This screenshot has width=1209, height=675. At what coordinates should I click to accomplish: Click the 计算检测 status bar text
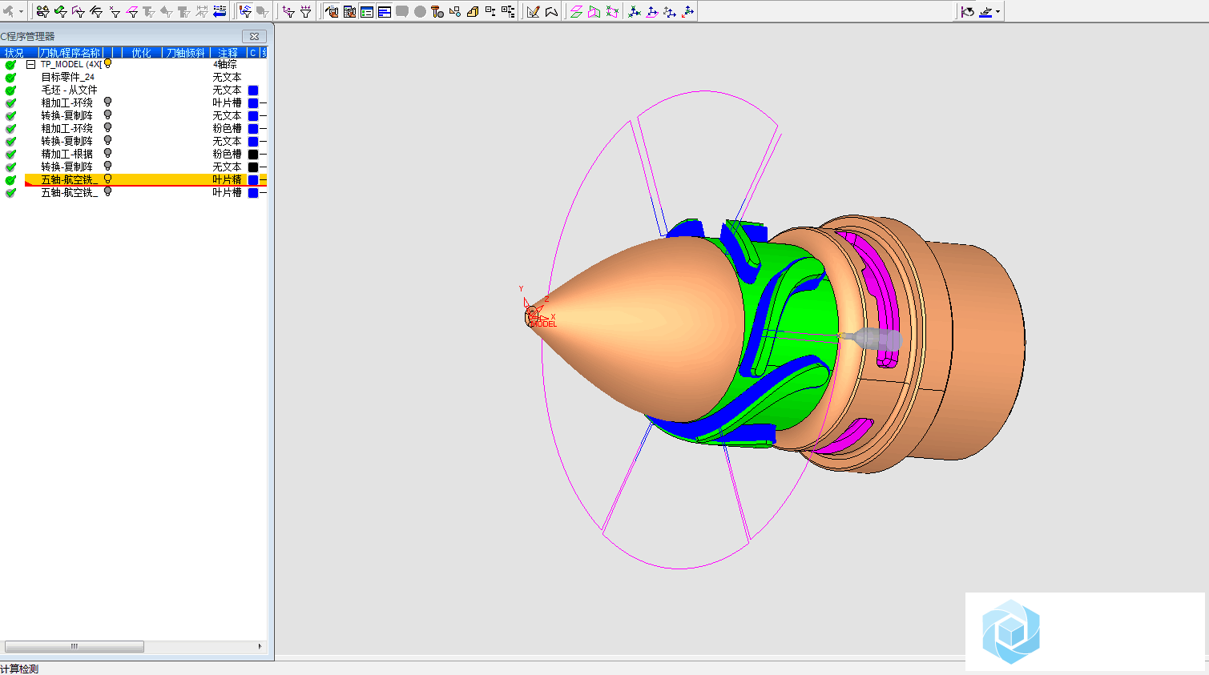(x=19, y=669)
